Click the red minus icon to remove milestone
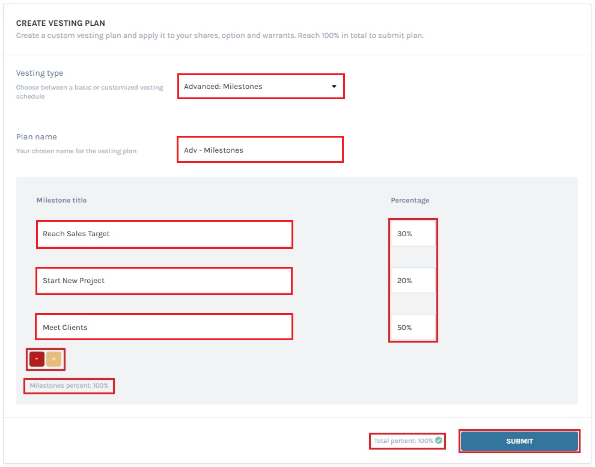The image size is (595, 467). (36, 359)
